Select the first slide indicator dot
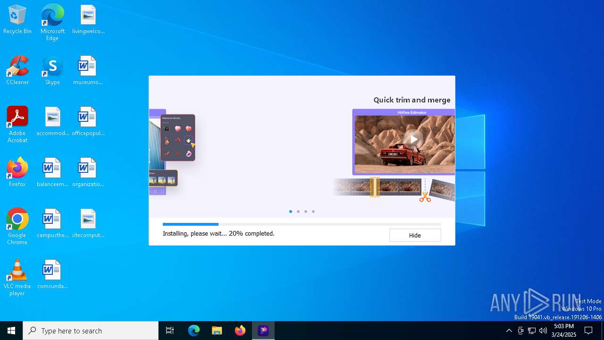 coord(291,212)
